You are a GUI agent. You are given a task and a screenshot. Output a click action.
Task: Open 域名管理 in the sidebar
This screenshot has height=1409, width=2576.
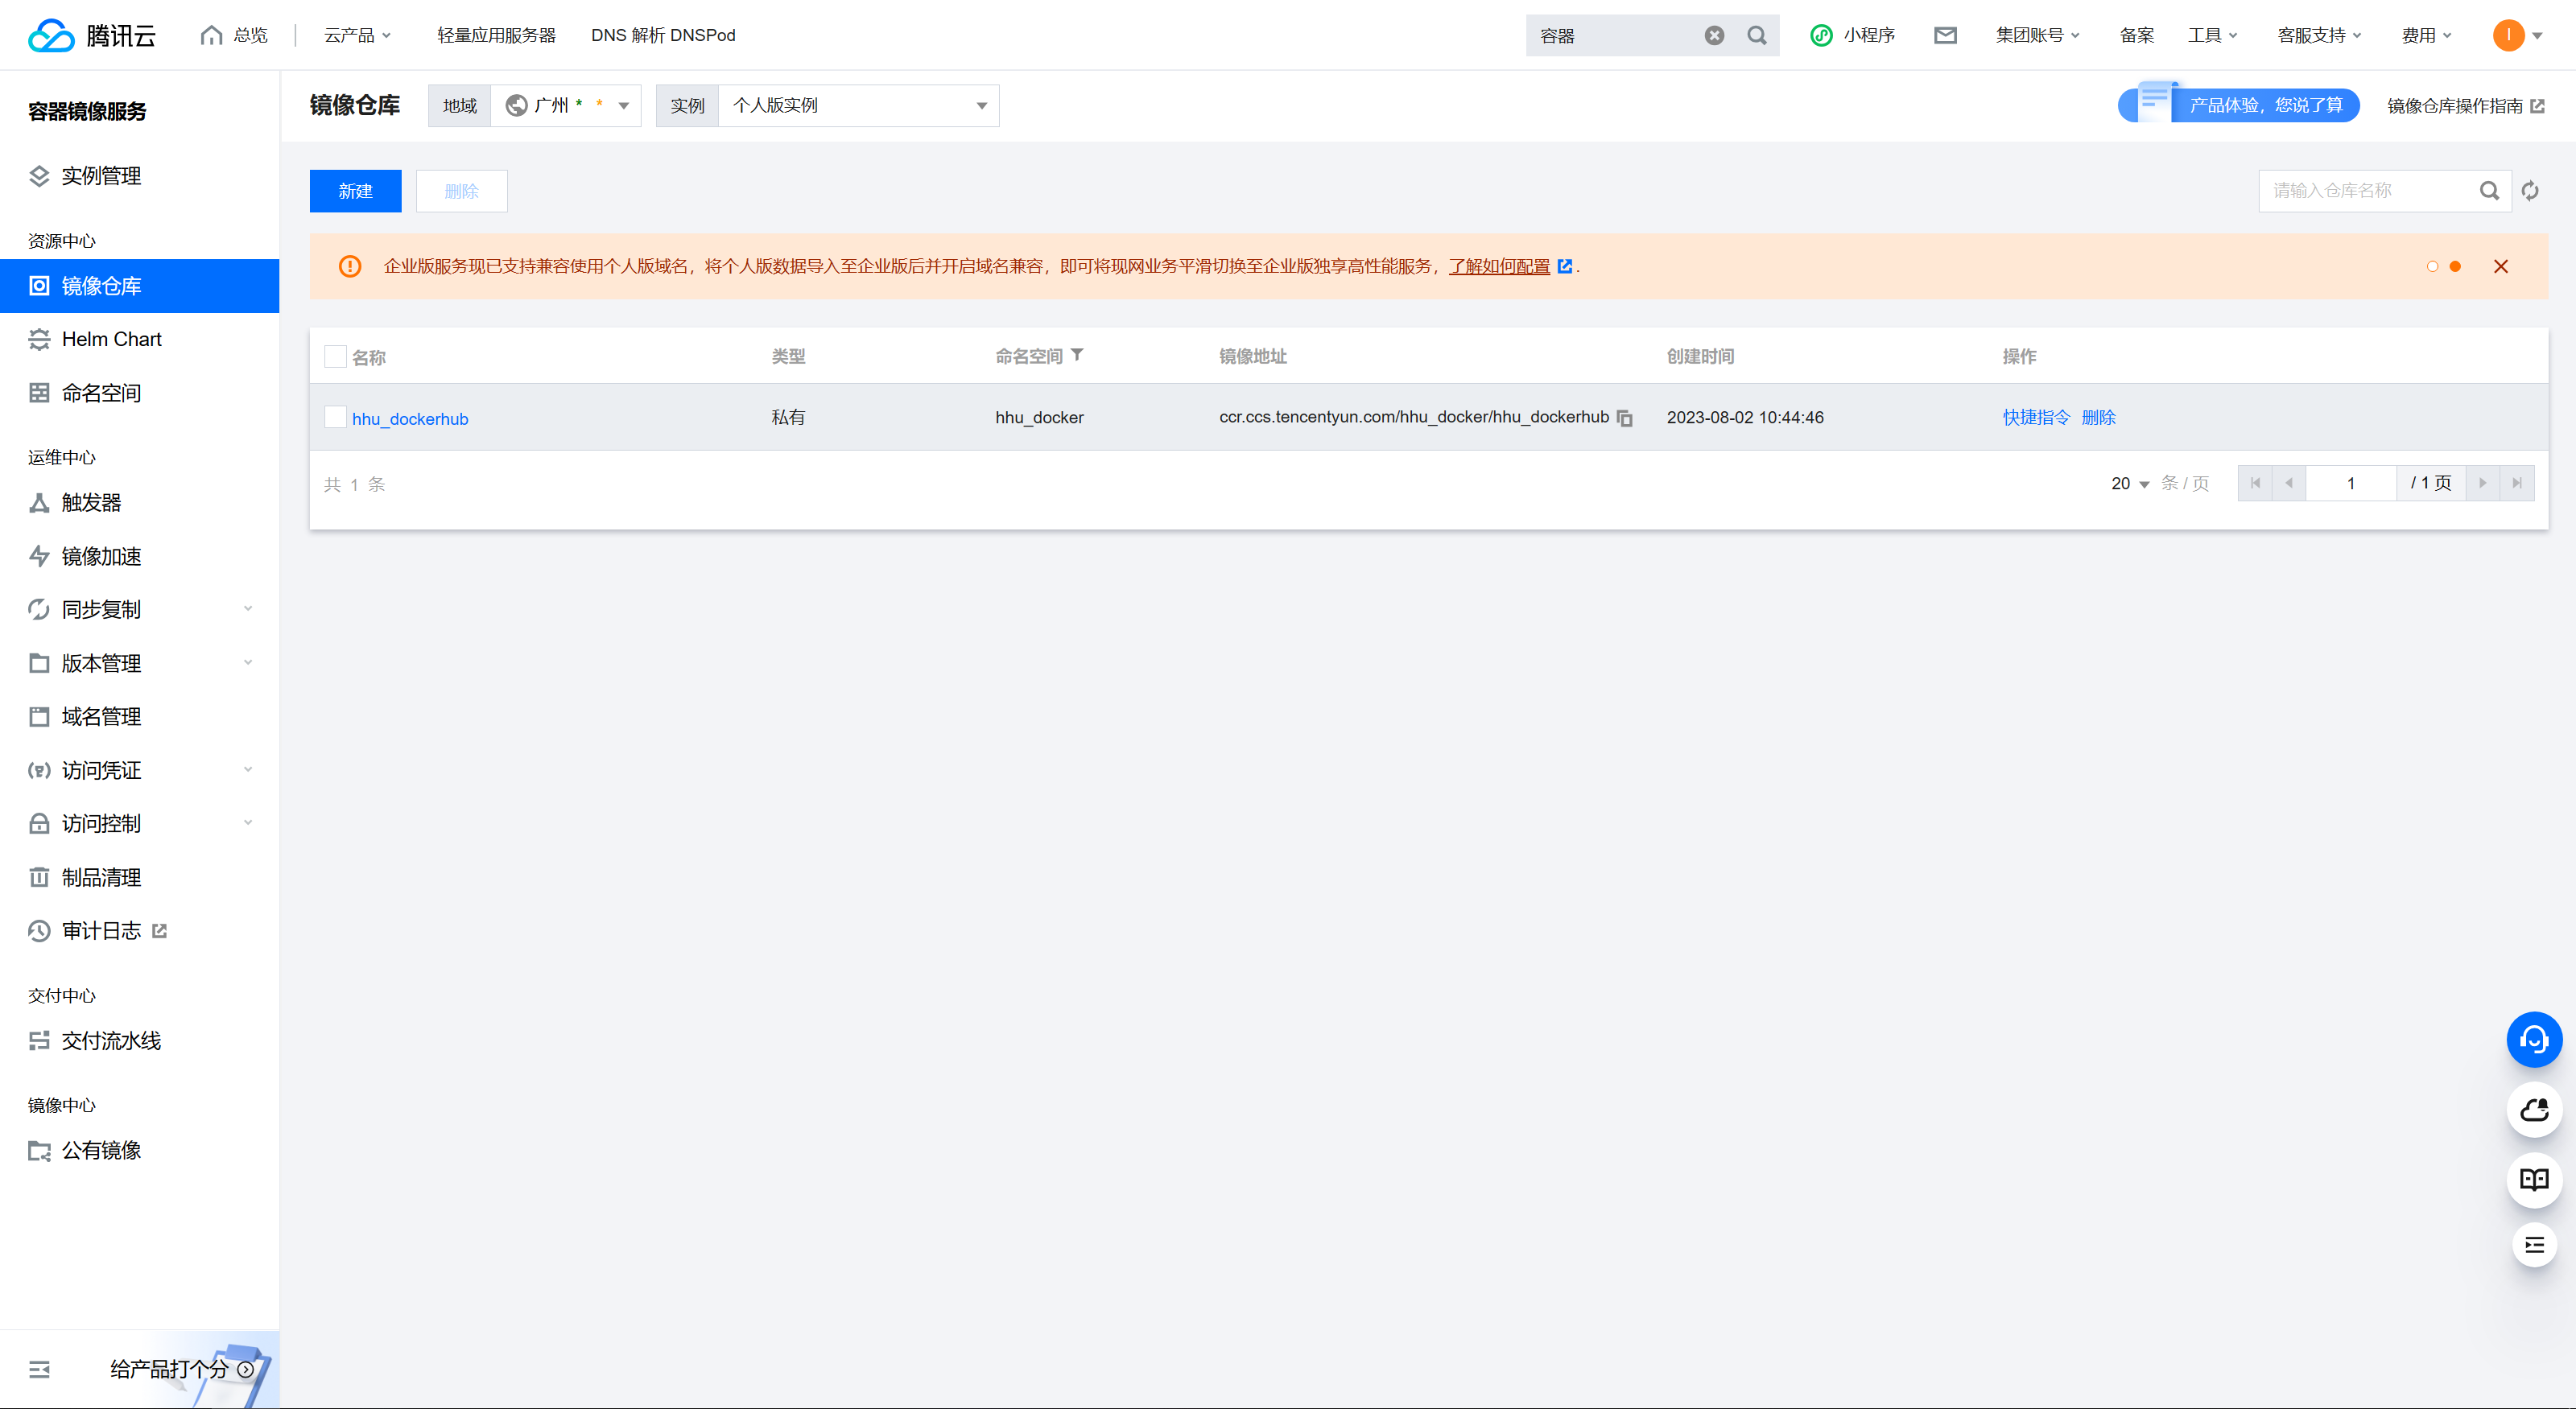click(139, 716)
